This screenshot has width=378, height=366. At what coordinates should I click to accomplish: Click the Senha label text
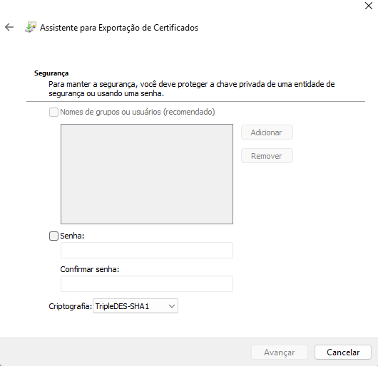click(72, 236)
